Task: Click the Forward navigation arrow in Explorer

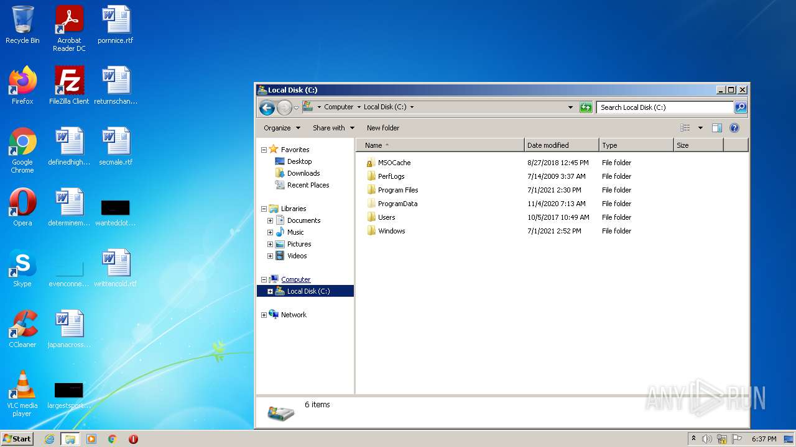Action: pyautogui.click(x=284, y=107)
